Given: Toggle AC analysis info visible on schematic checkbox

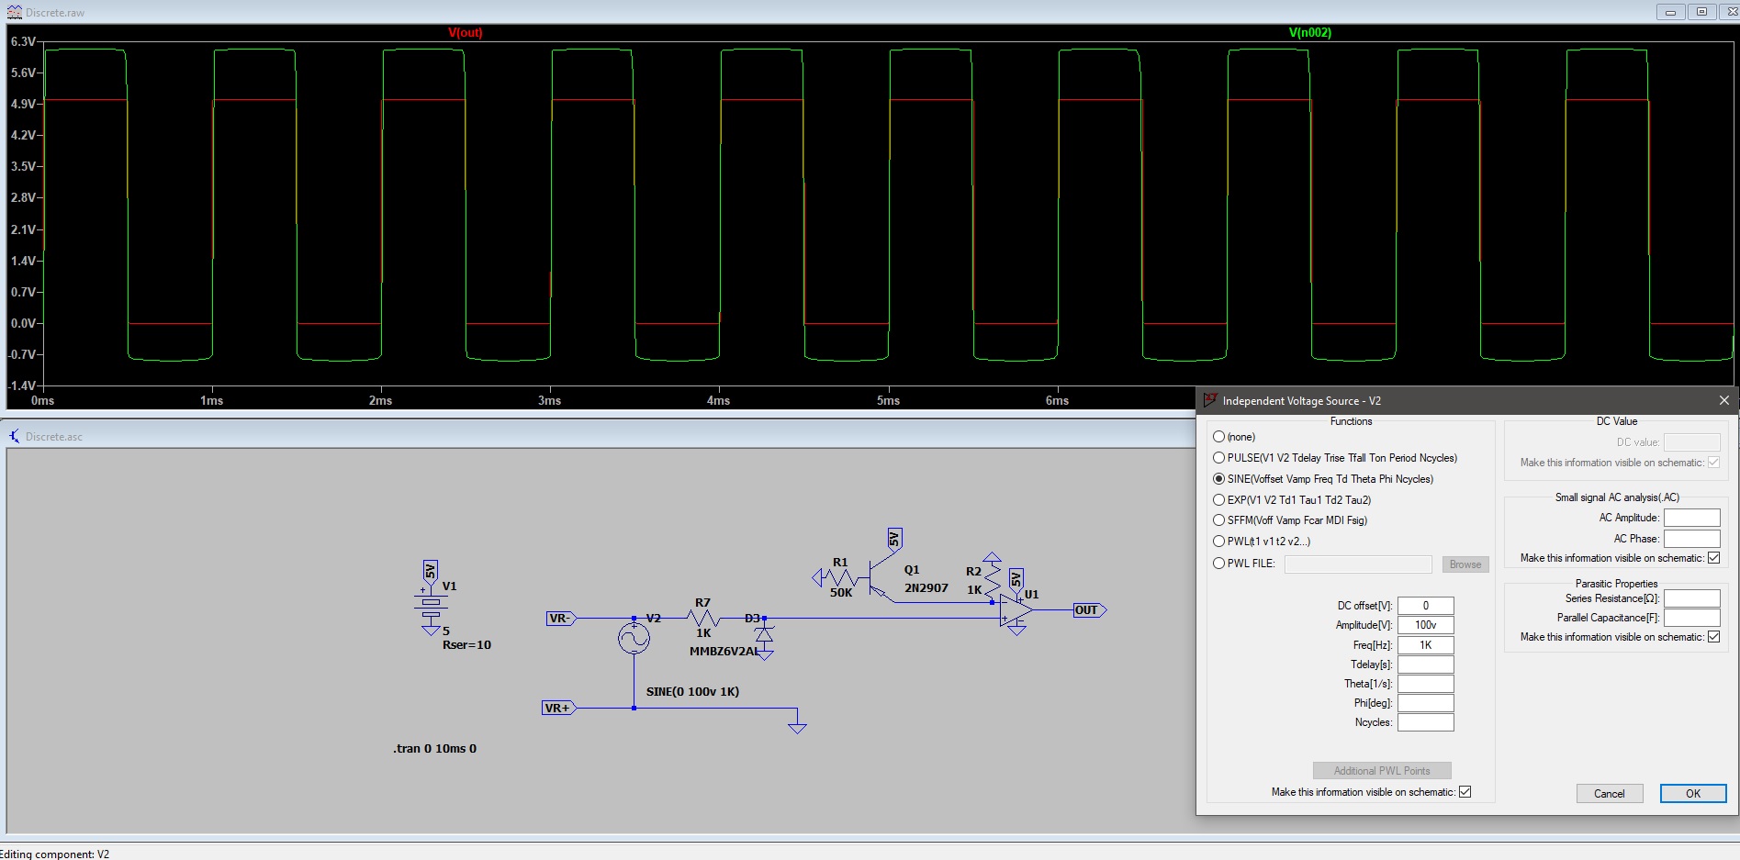Looking at the screenshot, I should pyautogui.click(x=1713, y=558).
